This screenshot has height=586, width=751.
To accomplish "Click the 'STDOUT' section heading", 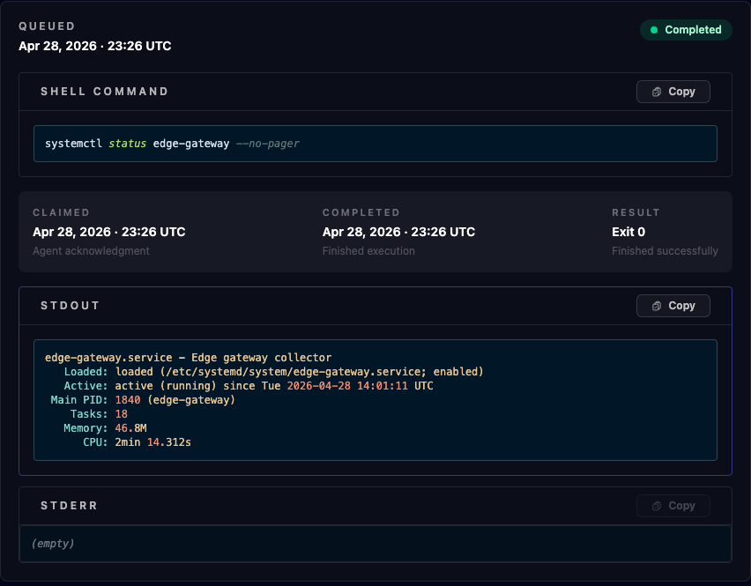I will [x=70, y=306].
